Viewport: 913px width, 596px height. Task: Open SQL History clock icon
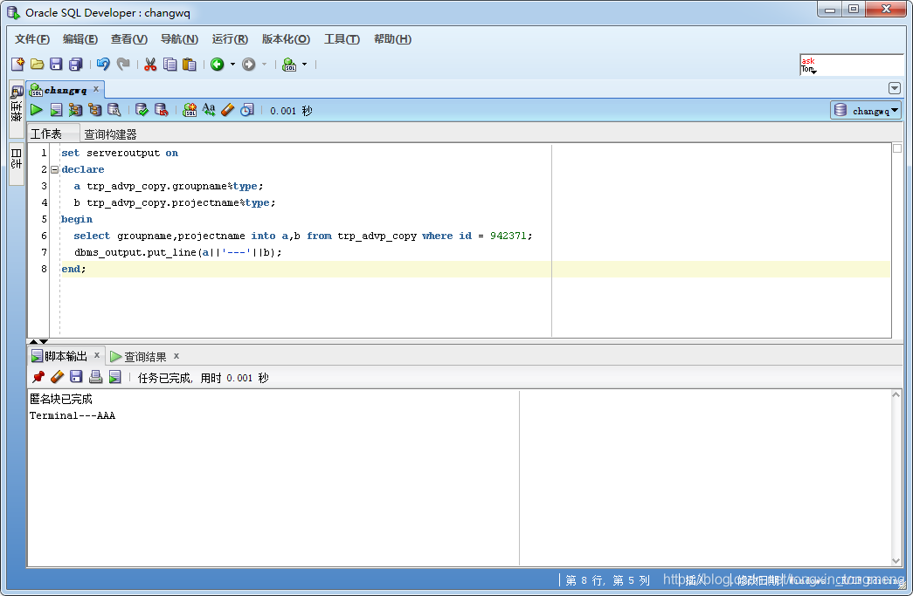[247, 109]
